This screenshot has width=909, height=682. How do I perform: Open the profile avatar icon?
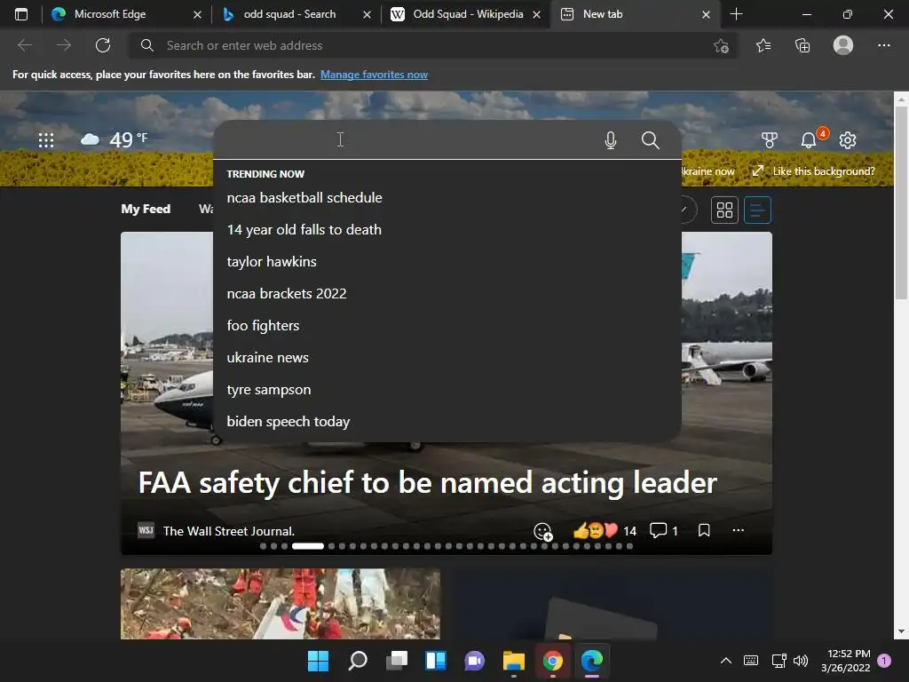coord(843,45)
